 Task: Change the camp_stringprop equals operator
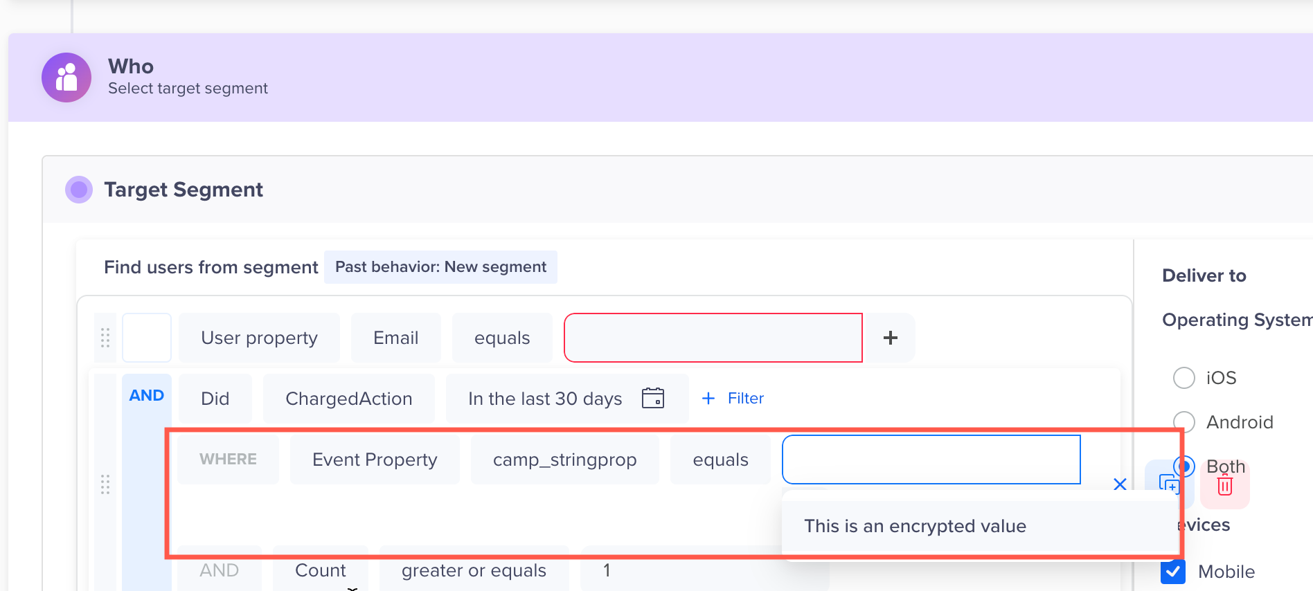click(x=720, y=459)
